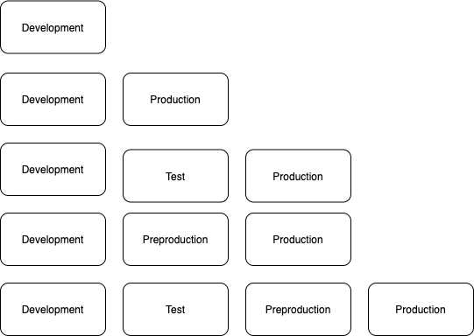474x336 pixels.
Task: Select the Development box with no neighbors
Action: (53, 27)
